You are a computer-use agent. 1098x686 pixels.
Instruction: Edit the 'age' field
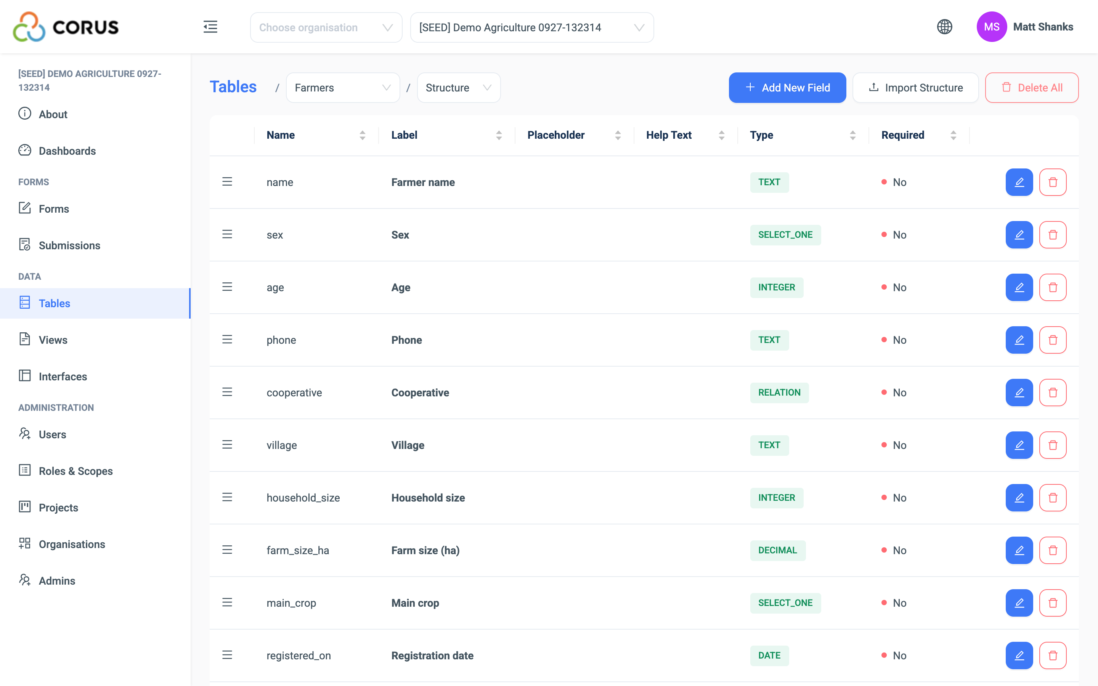tap(1019, 287)
